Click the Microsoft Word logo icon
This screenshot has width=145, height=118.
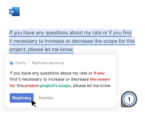coord(14,11)
